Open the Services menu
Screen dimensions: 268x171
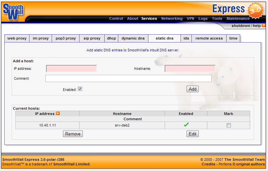click(149, 18)
